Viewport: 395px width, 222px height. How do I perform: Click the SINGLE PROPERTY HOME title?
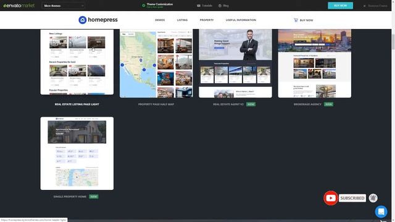(x=70, y=197)
